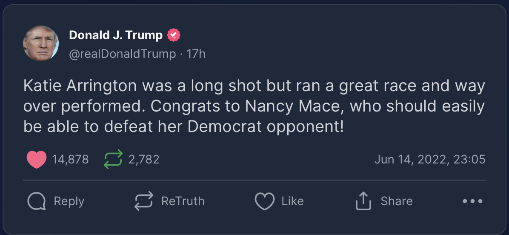The height and width of the screenshot is (235, 509).
Task: Toggle the Like text label
Action: (x=292, y=201)
